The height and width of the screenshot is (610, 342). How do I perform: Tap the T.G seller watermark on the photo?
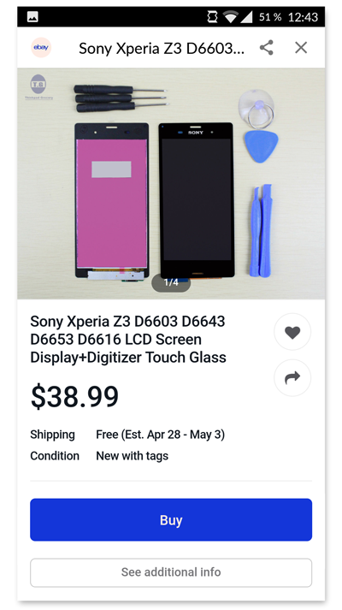[38, 86]
